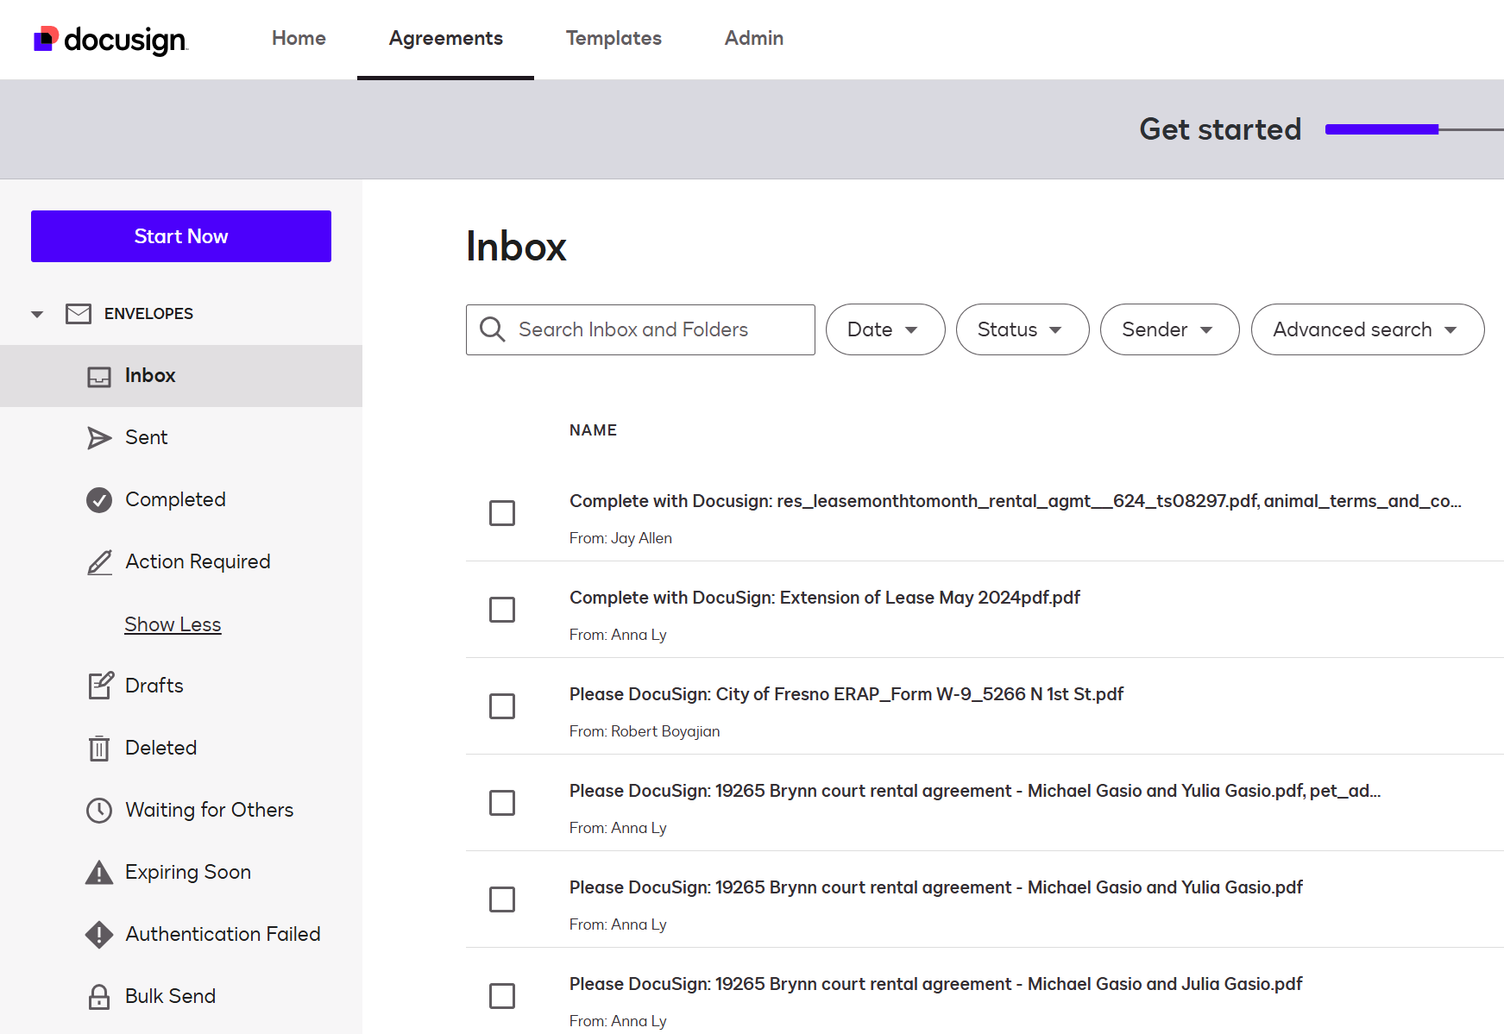Screen dimensions: 1504x1034
Task: Click the Action Required pen icon
Action: 99,561
